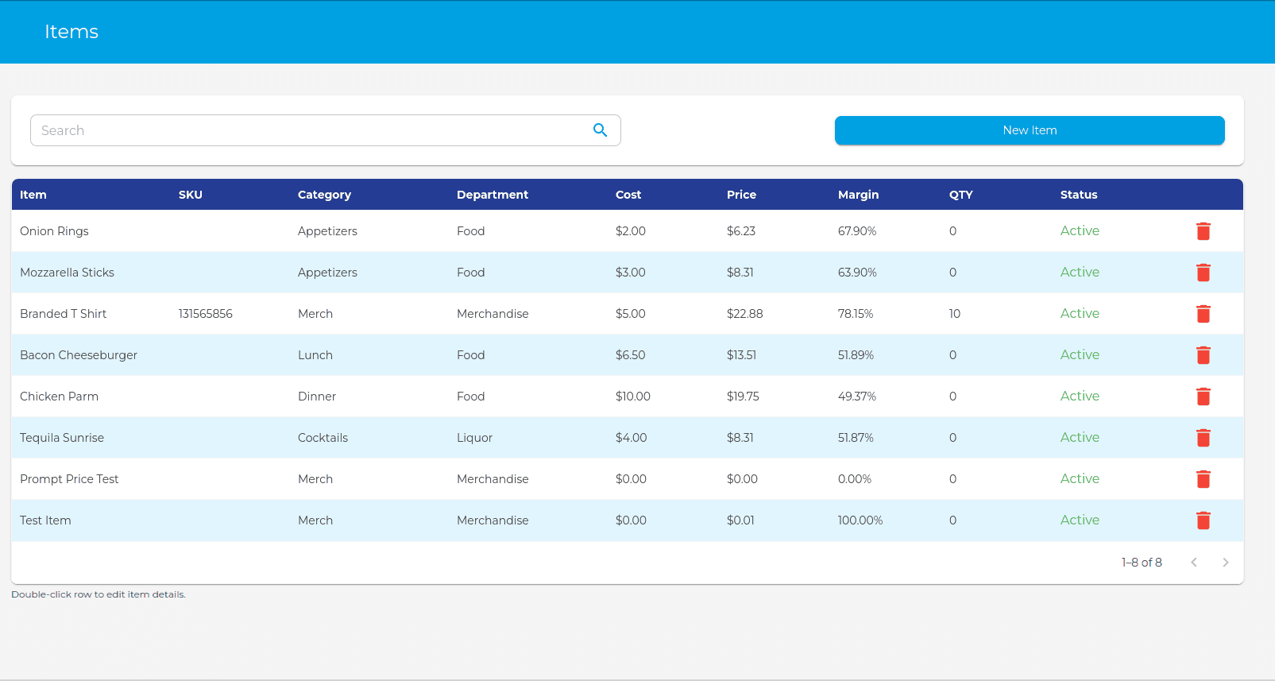This screenshot has height=681, width=1275.
Task: Sort table by Price column
Action: (741, 195)
